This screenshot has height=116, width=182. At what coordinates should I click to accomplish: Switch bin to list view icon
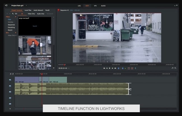[x=16, y=14]
